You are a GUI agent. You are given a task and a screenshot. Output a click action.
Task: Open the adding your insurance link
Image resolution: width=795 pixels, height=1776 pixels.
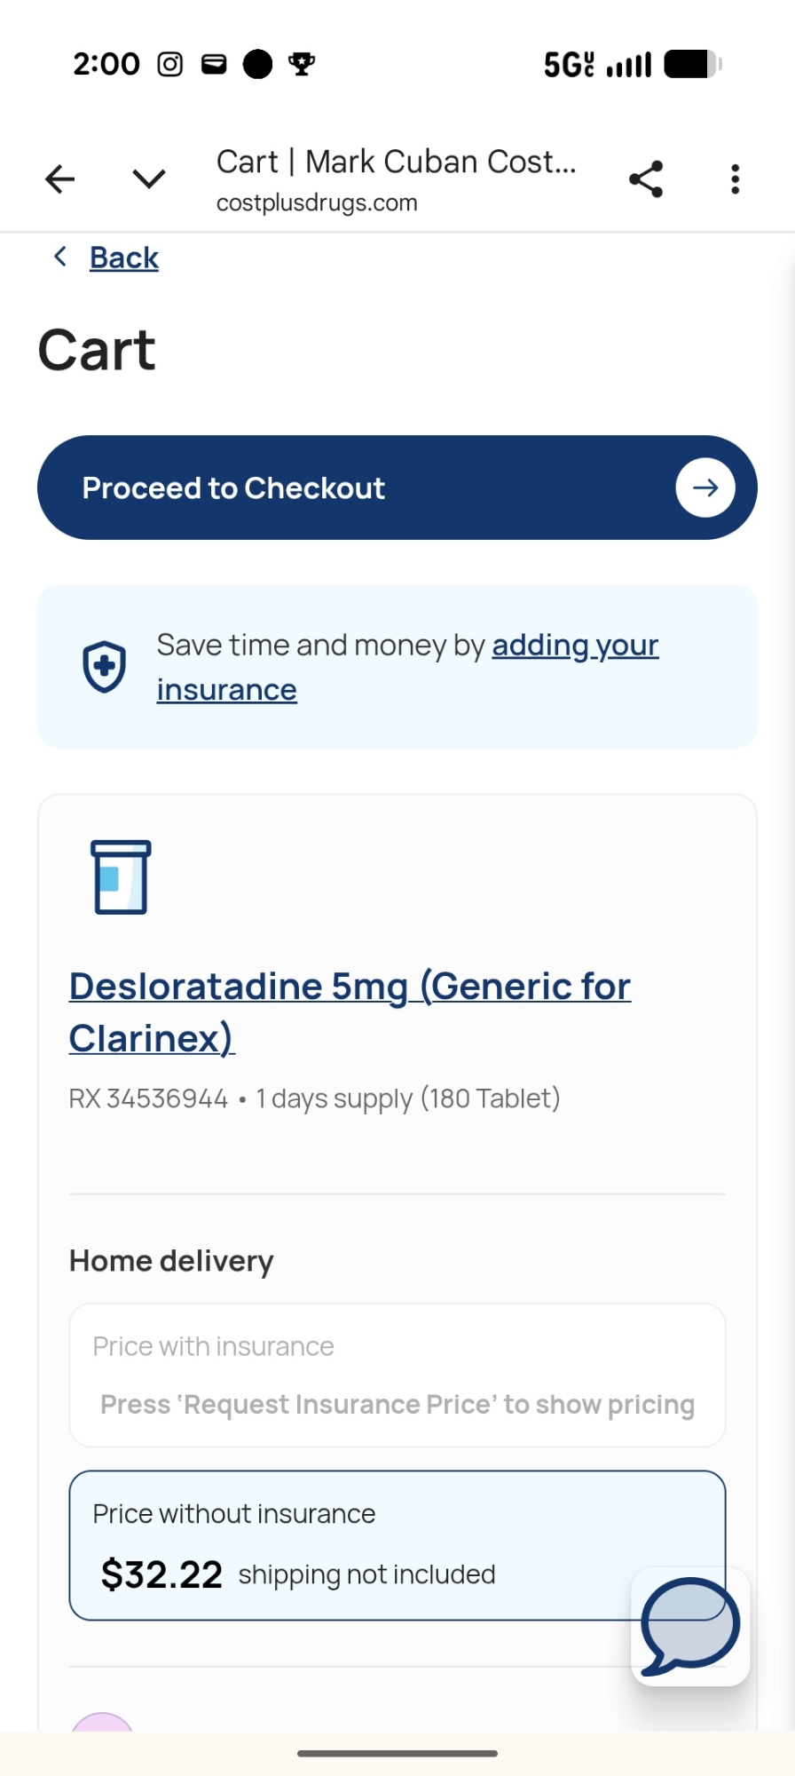click(x=574, y=646)
